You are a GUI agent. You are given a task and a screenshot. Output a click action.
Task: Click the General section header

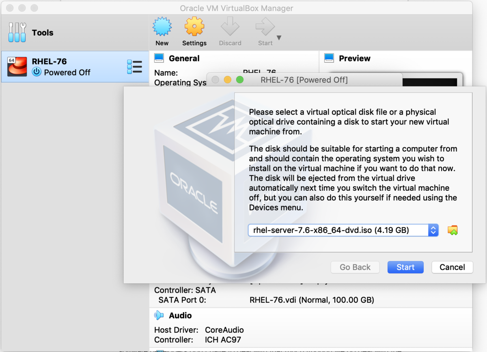click(x=184, y=58)
